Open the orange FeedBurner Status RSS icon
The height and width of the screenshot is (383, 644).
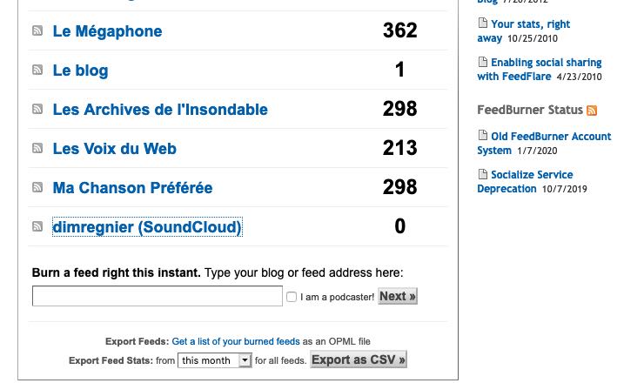(592, 111)
